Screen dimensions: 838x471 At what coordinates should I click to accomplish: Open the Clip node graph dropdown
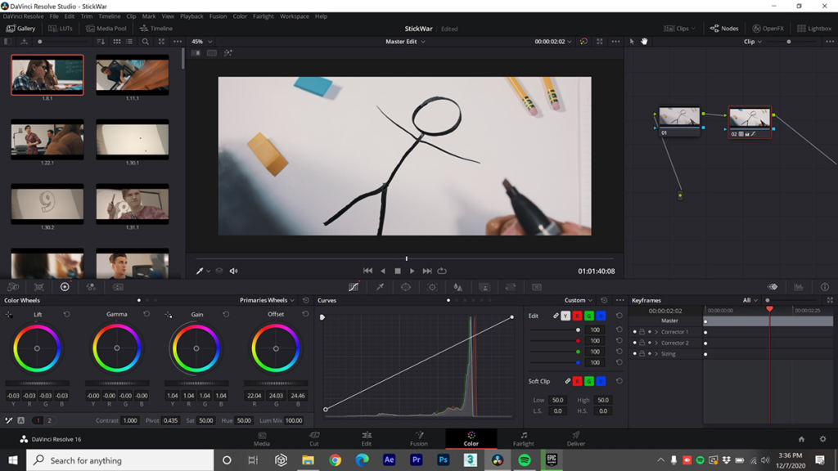click(753, 41)
